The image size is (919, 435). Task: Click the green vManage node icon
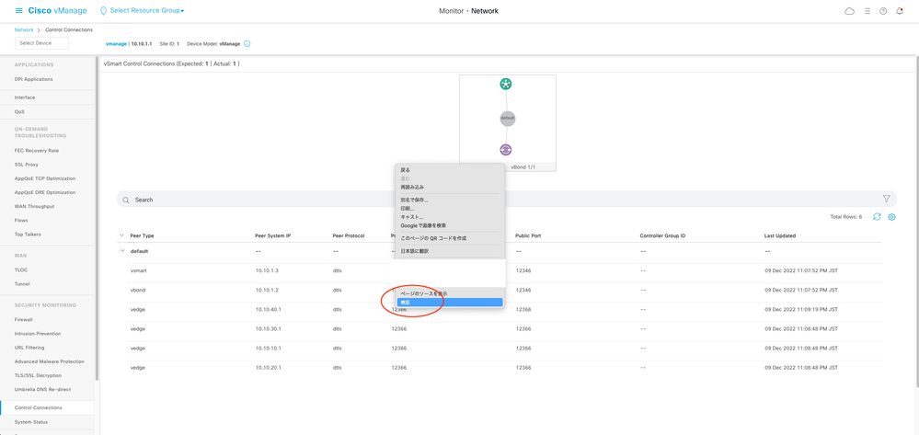point(506,84)
